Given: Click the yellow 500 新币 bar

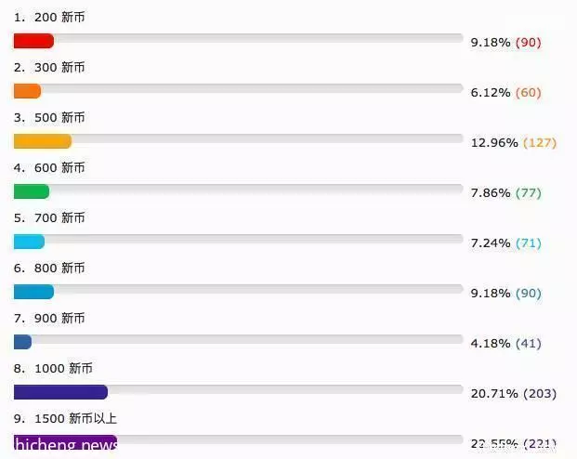Looking at the screenshot, I should pos(43,141).
